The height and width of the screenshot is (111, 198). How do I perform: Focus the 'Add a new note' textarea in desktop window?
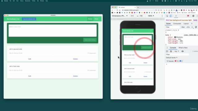coord(53,31)
